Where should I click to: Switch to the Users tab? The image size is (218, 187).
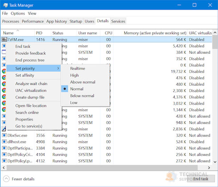coord(89,21)
